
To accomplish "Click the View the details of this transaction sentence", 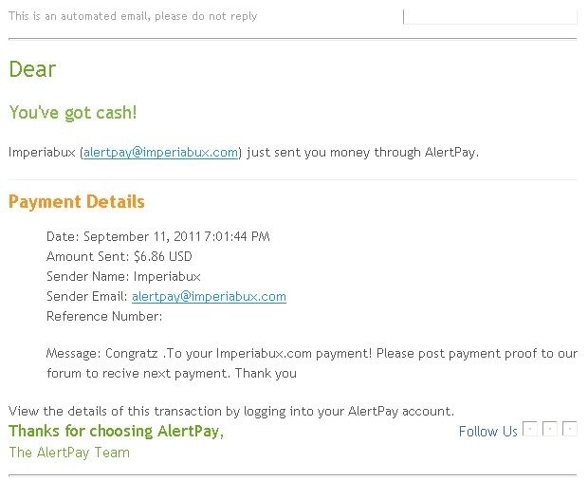I will click(x=231, y=411).
